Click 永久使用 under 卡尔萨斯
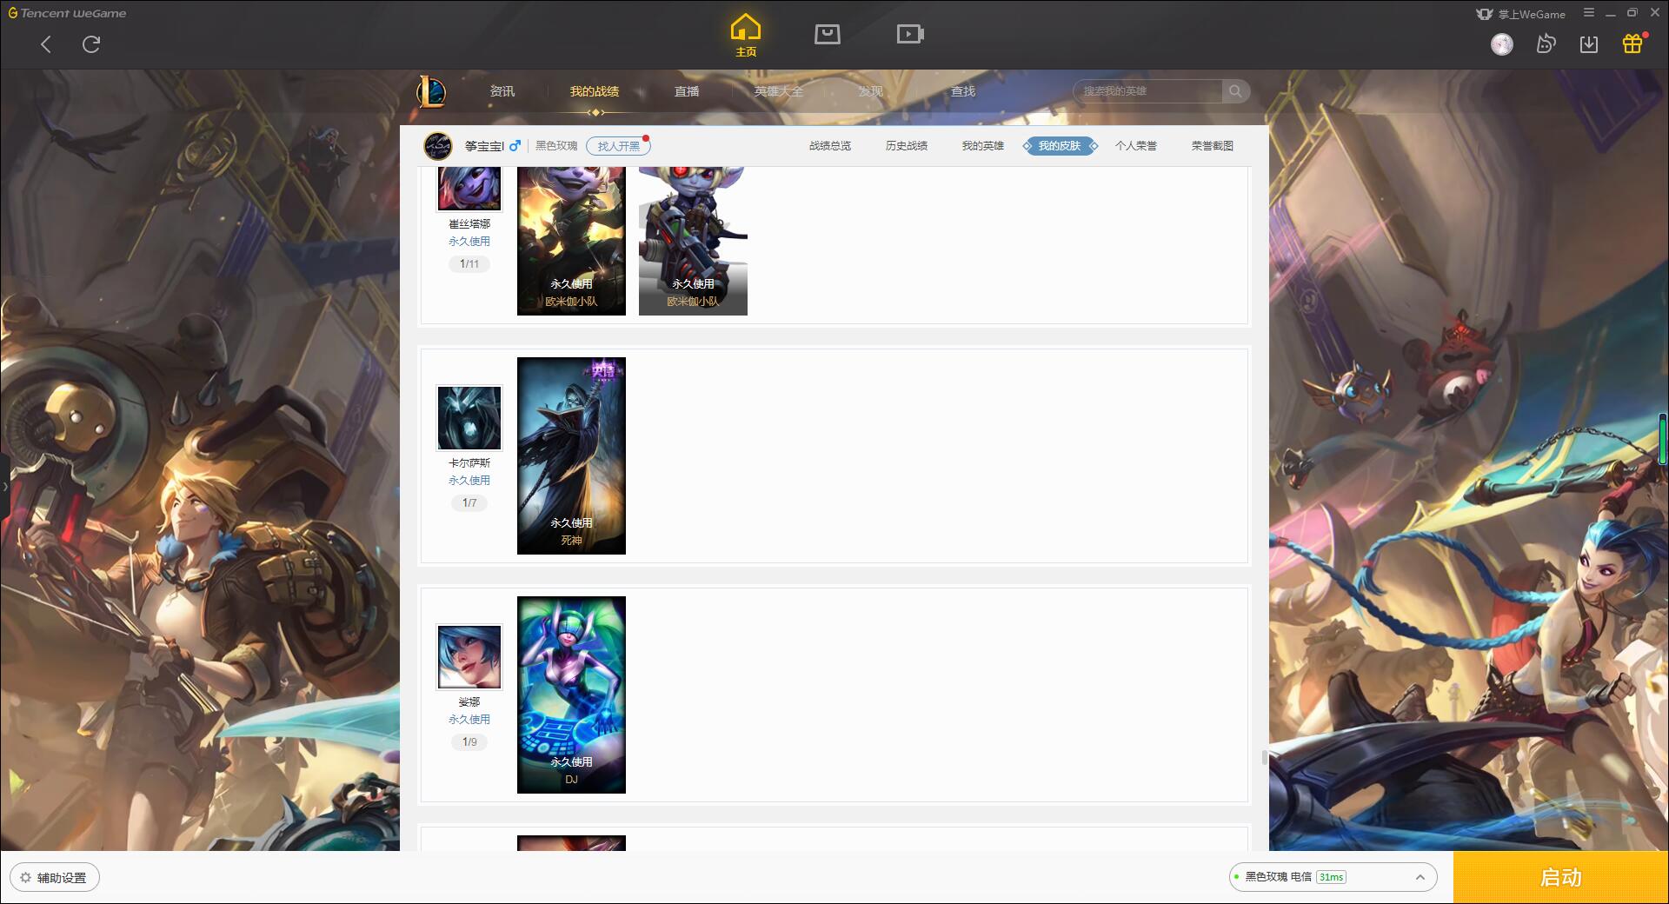 (469, 481)
